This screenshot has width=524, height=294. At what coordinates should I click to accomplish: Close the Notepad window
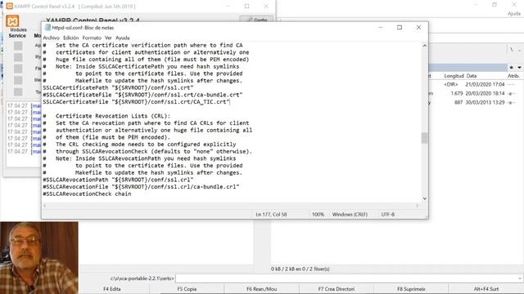pos(418,27)
